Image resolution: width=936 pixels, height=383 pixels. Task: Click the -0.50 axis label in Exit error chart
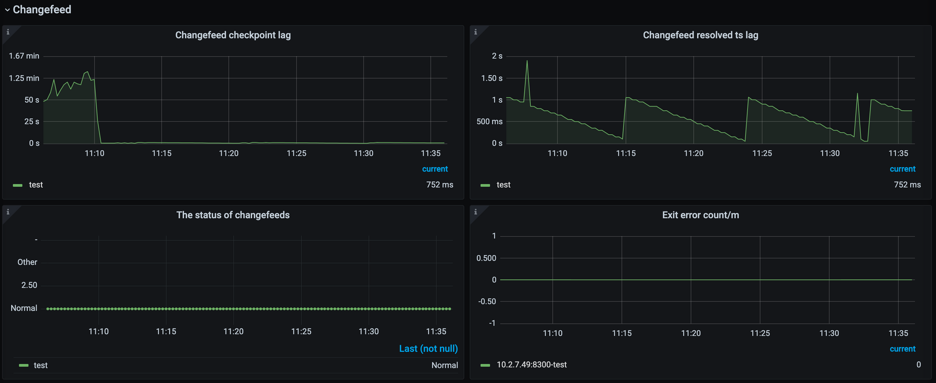[x=487, y=302]
